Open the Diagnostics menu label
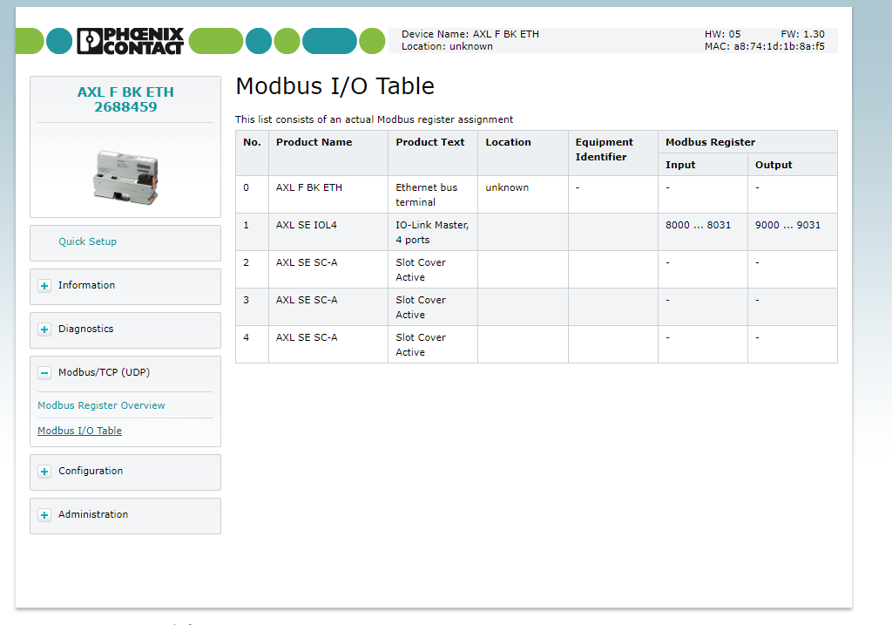The height and width of the screenshot is (625, 892). tap(86, 329)
